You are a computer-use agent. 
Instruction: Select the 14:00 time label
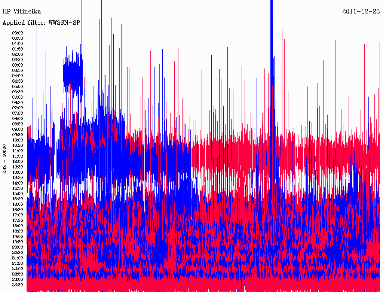pos(18,183)
